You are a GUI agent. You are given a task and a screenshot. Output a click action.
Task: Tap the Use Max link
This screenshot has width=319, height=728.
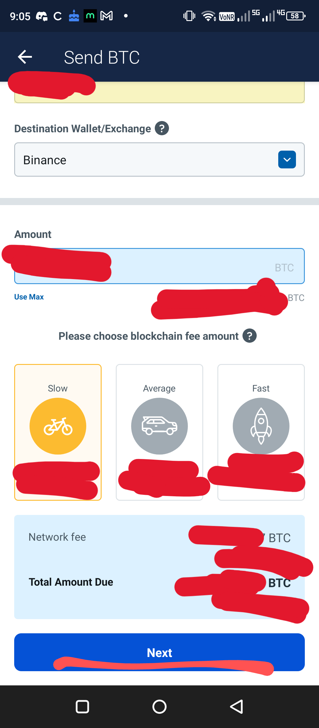pos(29,297)
